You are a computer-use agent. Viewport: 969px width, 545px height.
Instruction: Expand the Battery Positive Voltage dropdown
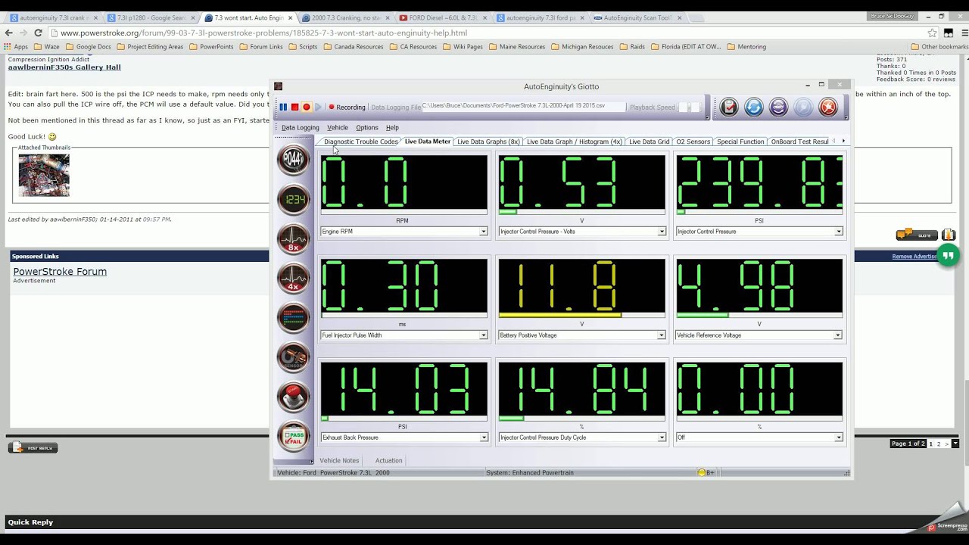662,335
